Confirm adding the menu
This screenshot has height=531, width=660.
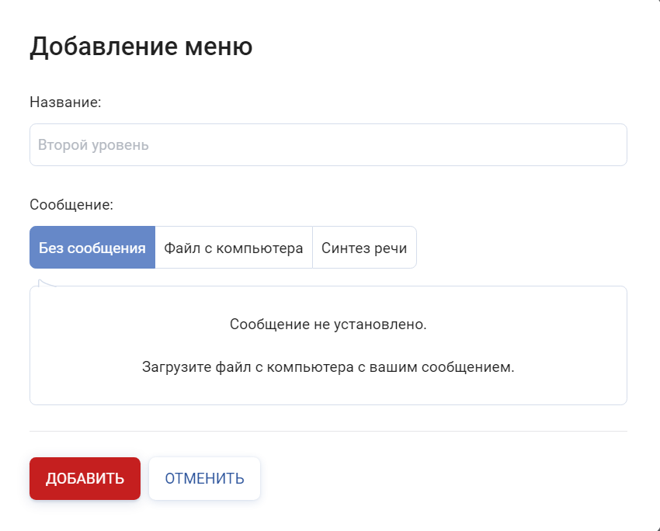[x=85, y=478]
